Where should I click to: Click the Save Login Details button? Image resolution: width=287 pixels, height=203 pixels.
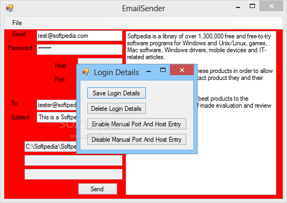click(117, 93)
